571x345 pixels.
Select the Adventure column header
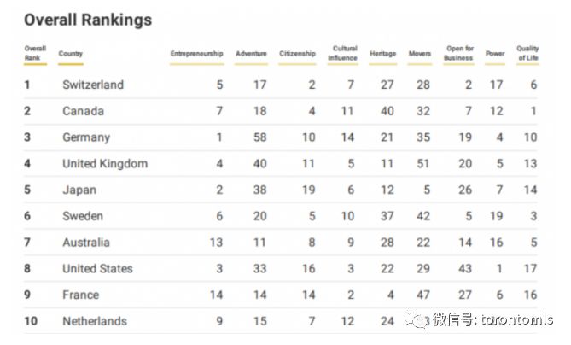coord(251,54)
